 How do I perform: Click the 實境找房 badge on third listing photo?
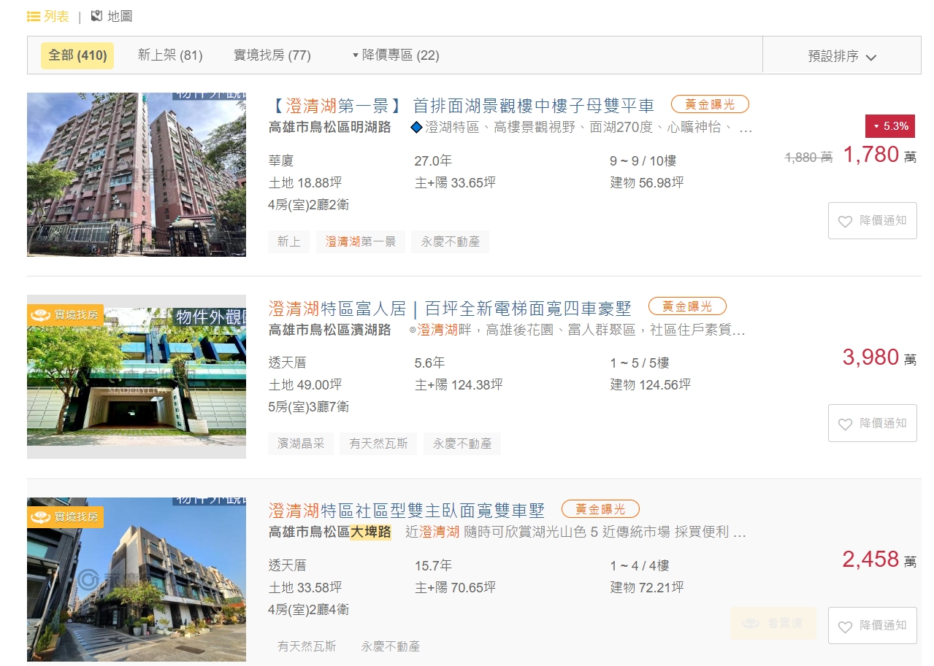click(x=65, y=517)
